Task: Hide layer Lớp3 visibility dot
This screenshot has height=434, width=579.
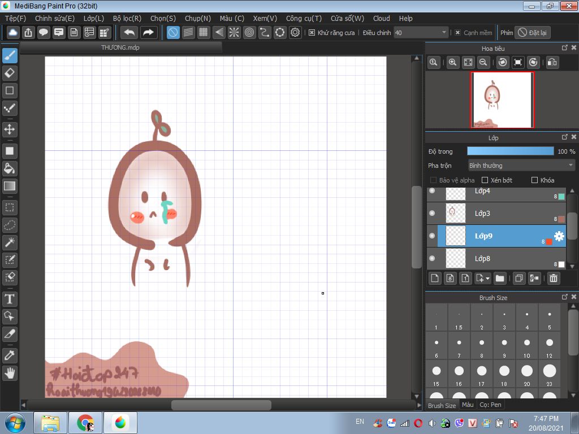Action: coord(432,213)
